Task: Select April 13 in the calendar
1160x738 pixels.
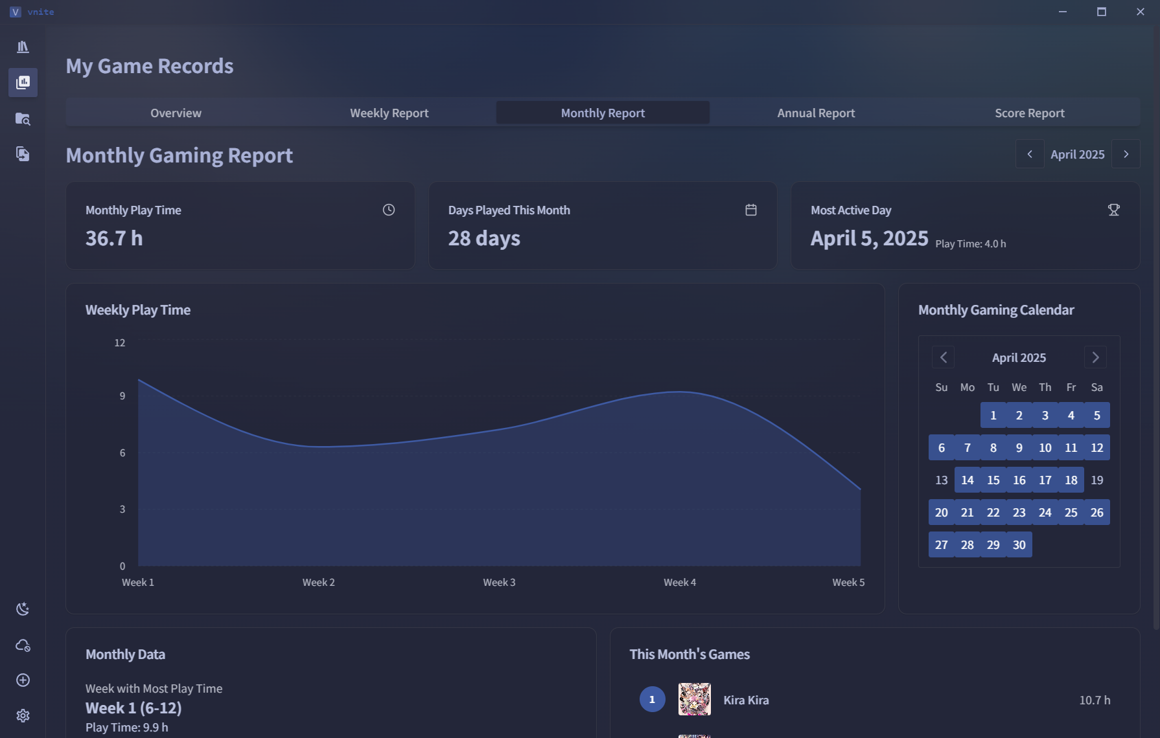Action: pos(942,480)
